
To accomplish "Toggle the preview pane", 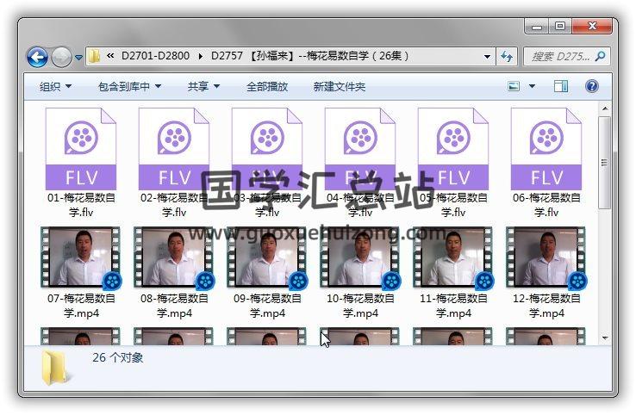I will tap(561, 86).
